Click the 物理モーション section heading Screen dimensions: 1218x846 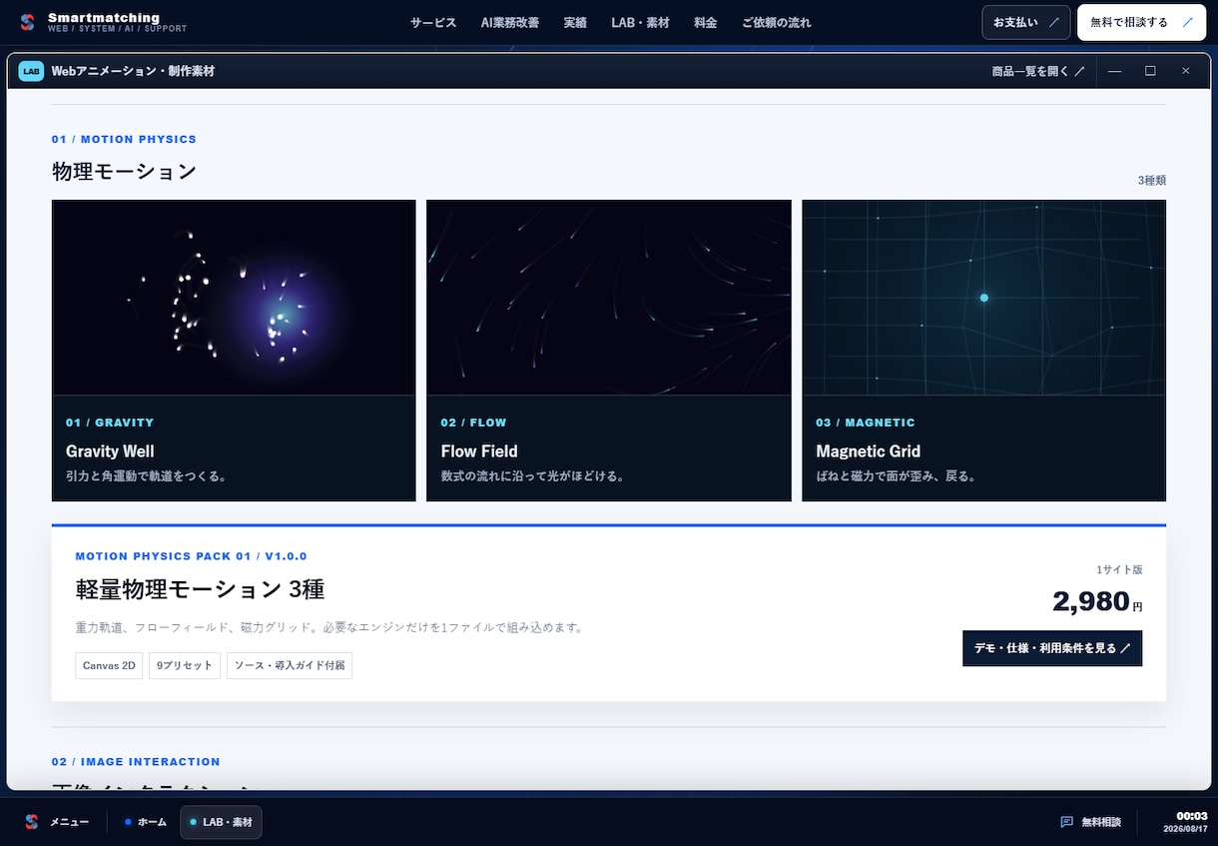click(x=124, y=172)
